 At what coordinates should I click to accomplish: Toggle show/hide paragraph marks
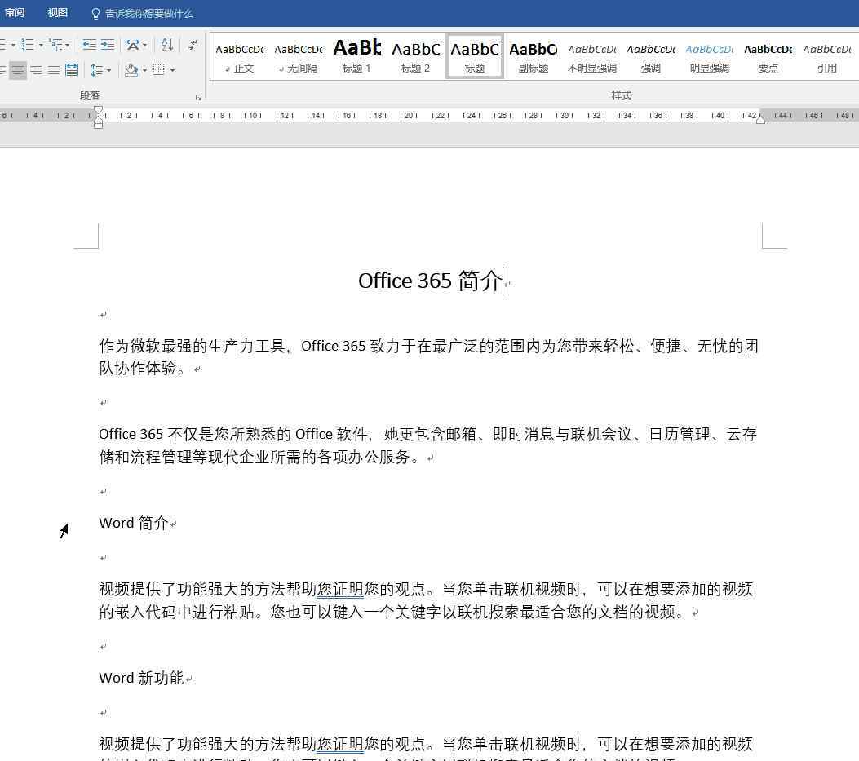point(193,44)
